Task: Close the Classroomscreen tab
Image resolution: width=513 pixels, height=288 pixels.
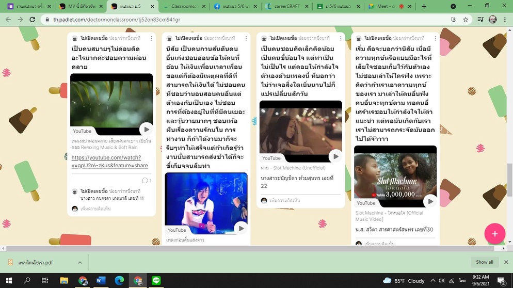Action: pos(204,6)
